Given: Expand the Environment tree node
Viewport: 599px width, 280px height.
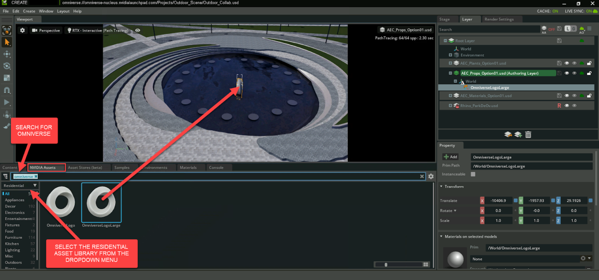Looking at the screenshot, I should (x=450, y=55).
